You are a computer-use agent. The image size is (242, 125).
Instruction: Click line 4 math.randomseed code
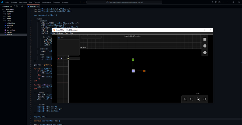[x=45, y=15]
